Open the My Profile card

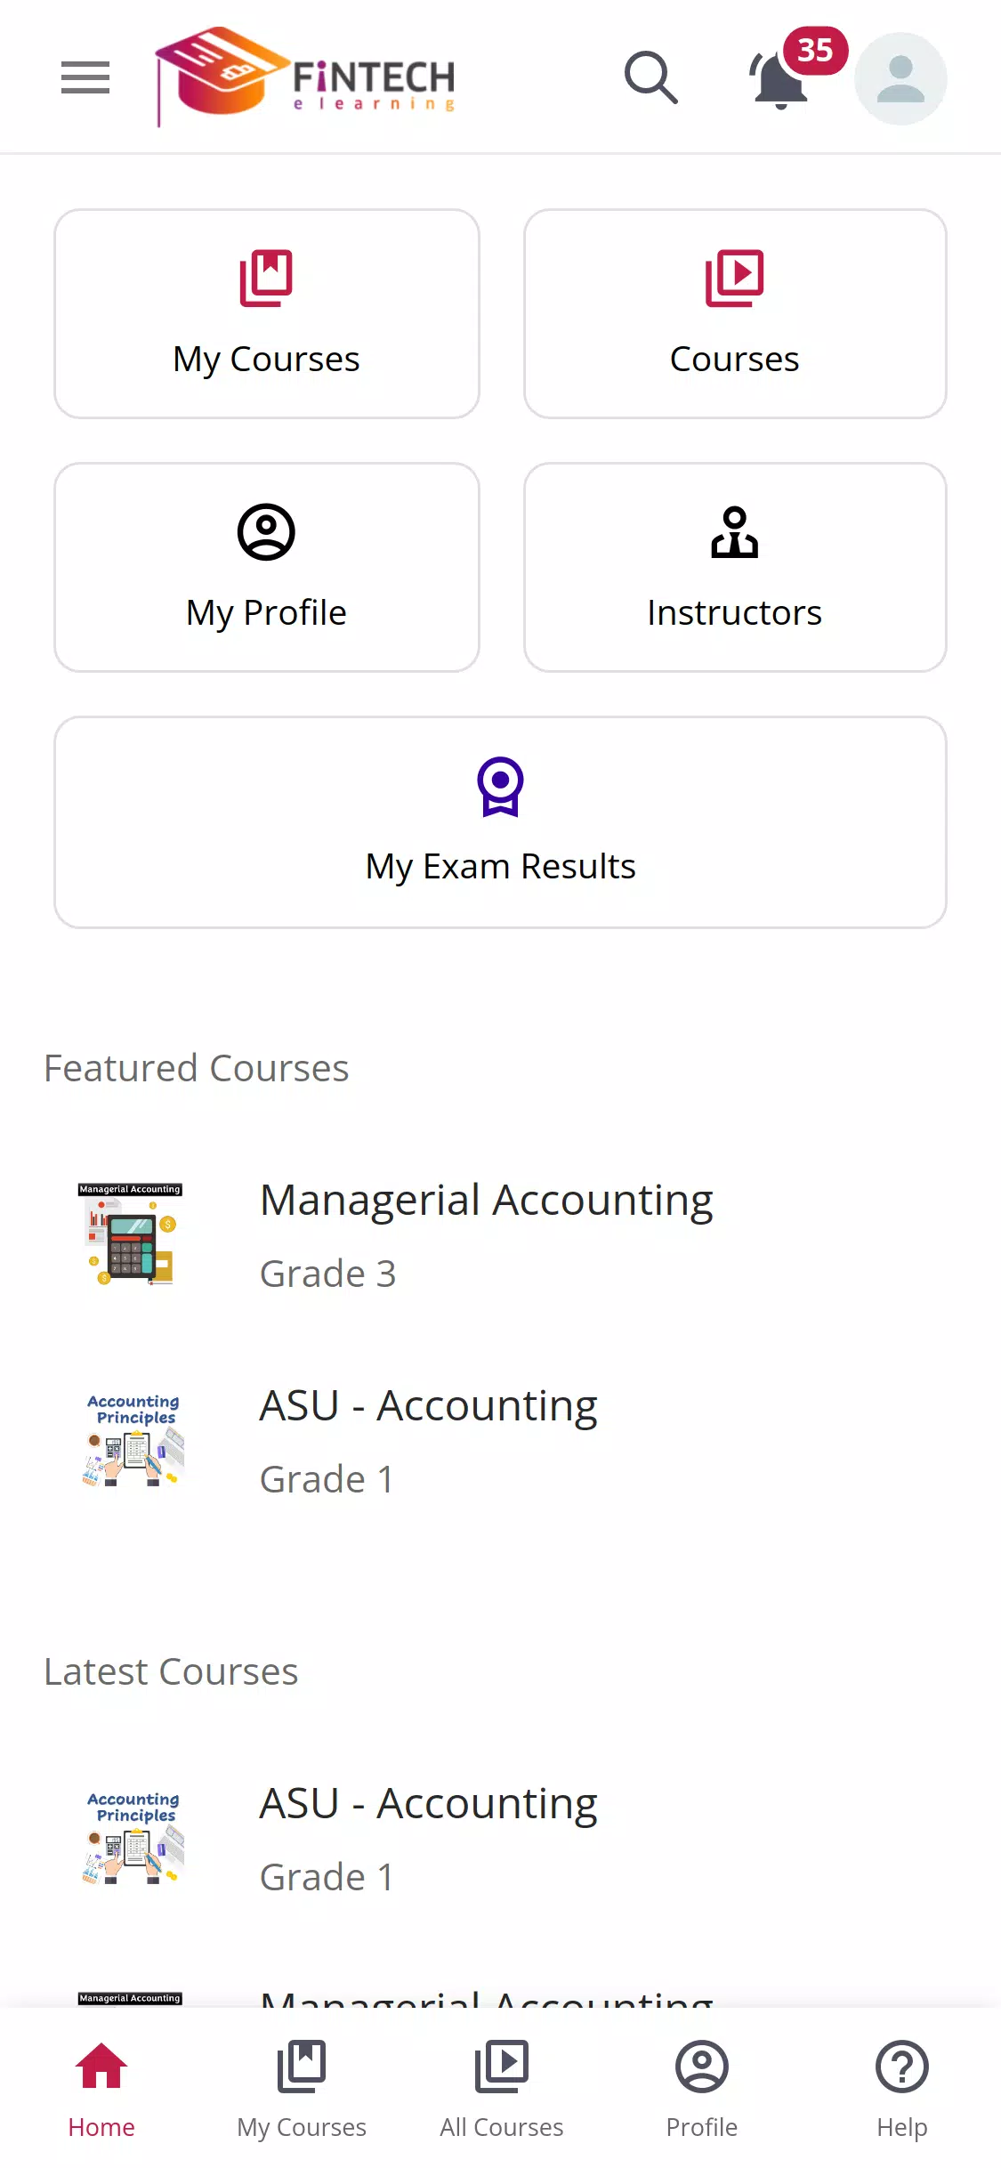(x=267, y=567)
